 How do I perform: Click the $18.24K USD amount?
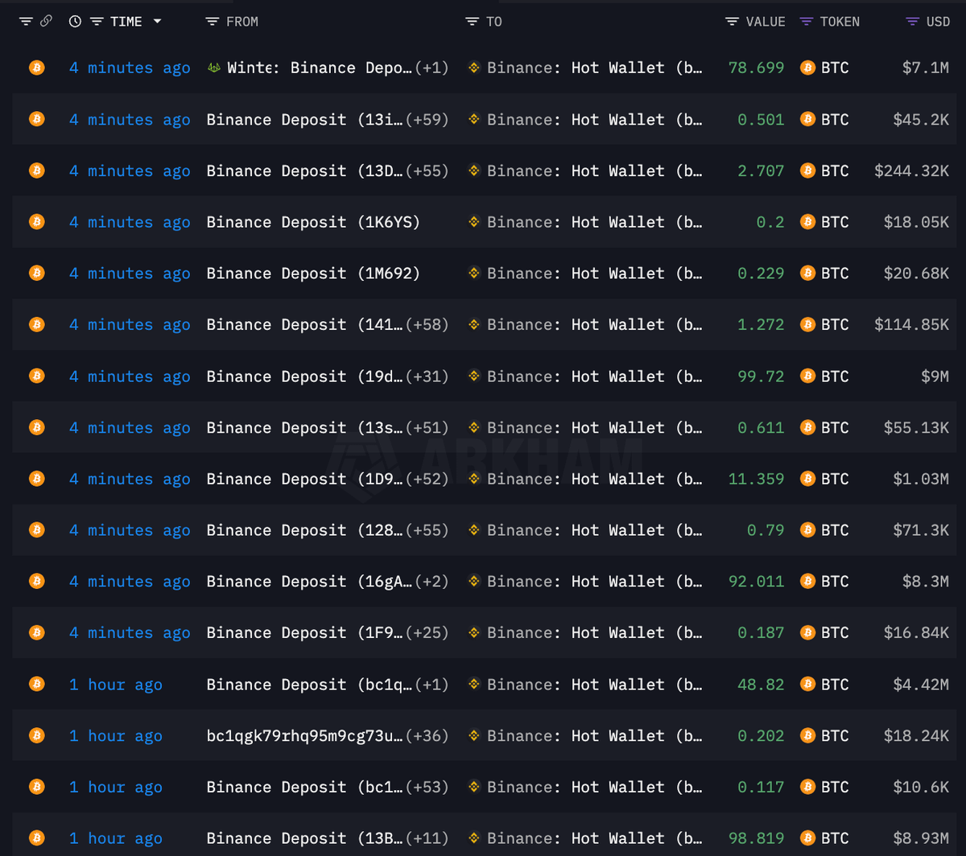coord(917,736)
